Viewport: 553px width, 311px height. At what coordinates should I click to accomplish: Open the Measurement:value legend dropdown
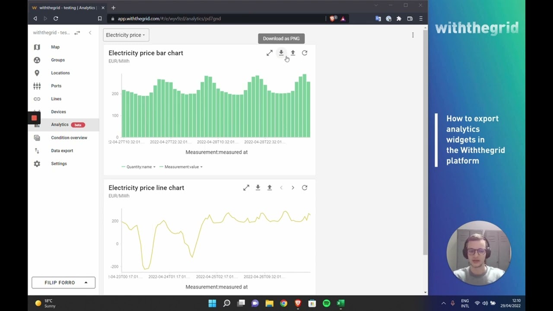(x=181, y=167)
